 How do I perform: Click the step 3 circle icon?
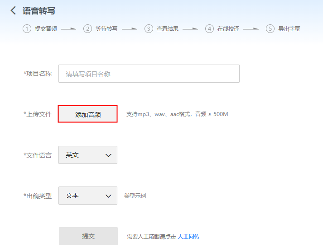(x=149, y=29)
